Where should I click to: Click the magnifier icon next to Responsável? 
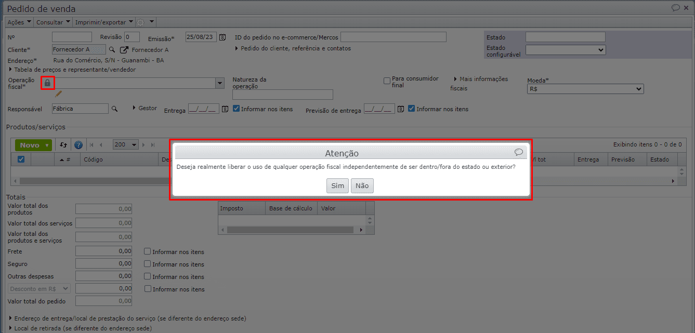click(114, 109)
